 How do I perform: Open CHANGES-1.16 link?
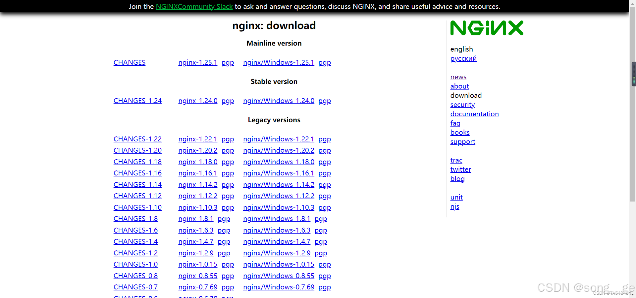[137, 173]
